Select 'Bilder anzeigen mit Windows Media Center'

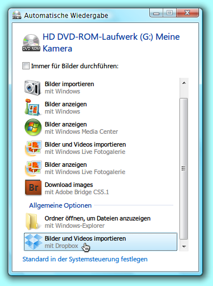(x=101, y=128)
